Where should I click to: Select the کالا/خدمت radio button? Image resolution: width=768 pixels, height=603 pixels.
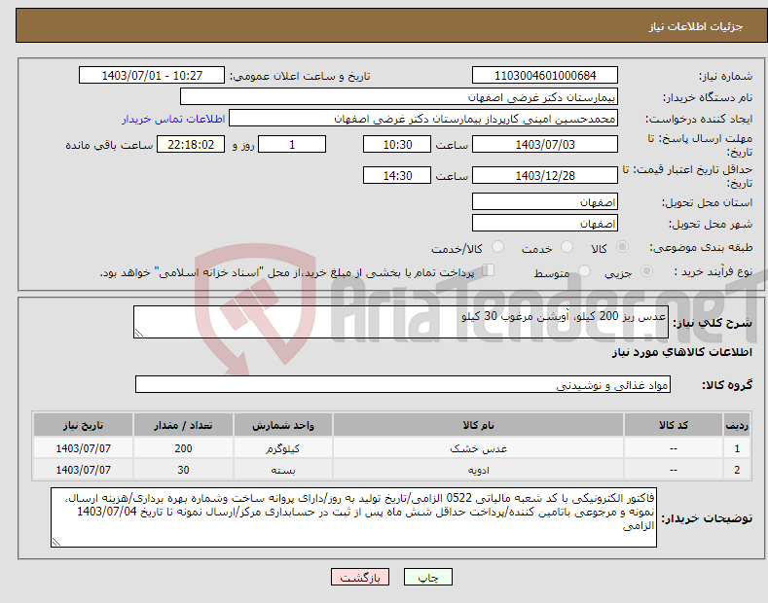point(497,247)
